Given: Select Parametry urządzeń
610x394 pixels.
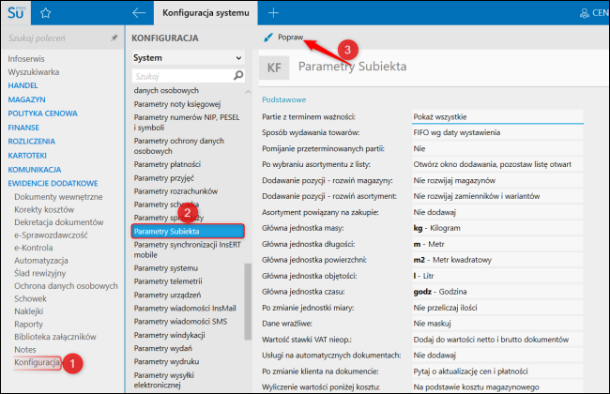Looking at the screenshot, I should (167, 295).
